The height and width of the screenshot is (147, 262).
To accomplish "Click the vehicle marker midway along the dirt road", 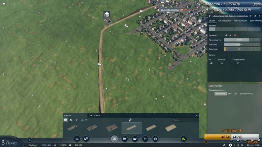I will tap(99, 64).
